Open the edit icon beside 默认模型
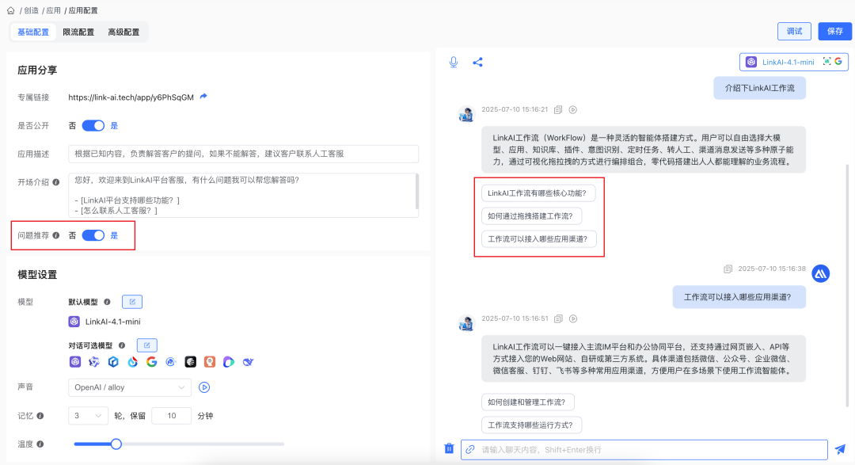Image resolution: width=855 pixels, height=465 pixels. 131,301
